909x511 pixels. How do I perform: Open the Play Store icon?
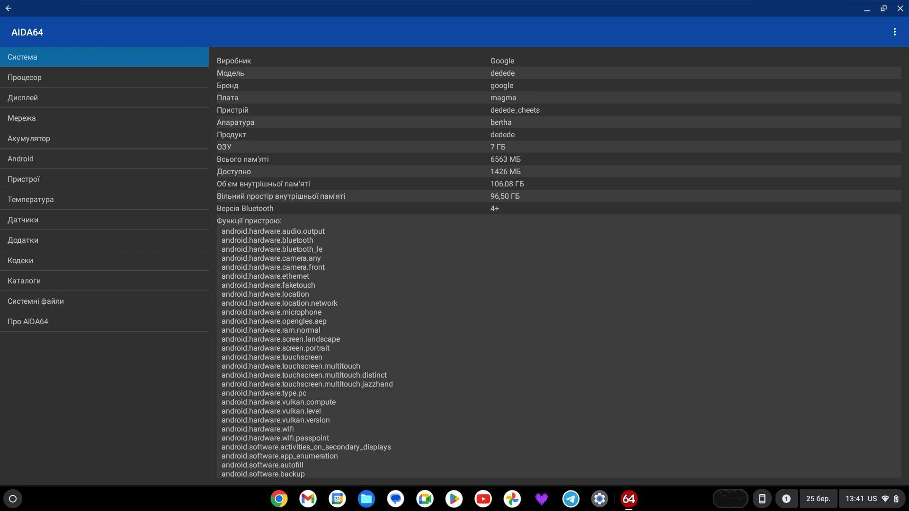[x=454, y=499]
